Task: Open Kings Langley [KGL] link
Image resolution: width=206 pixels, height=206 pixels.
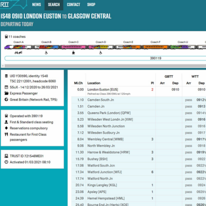Action: tap(102, 185)
